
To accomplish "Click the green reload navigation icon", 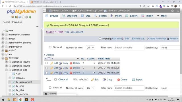I will (30, 17).
